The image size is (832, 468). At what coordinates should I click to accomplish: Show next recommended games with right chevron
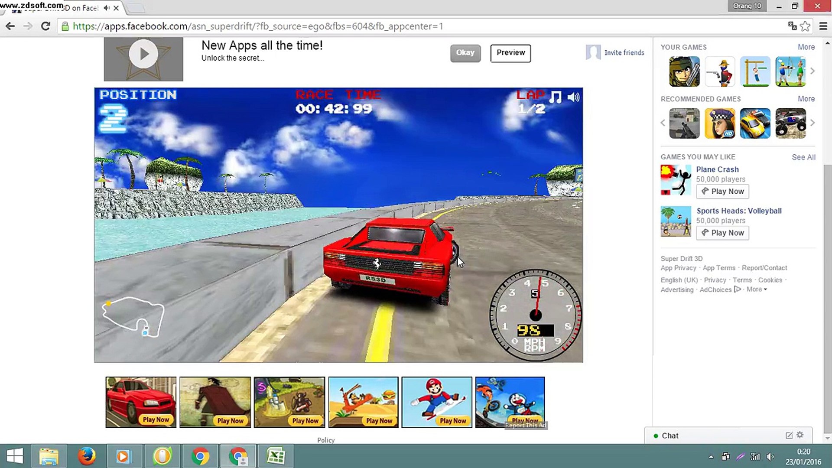(812, 123)
